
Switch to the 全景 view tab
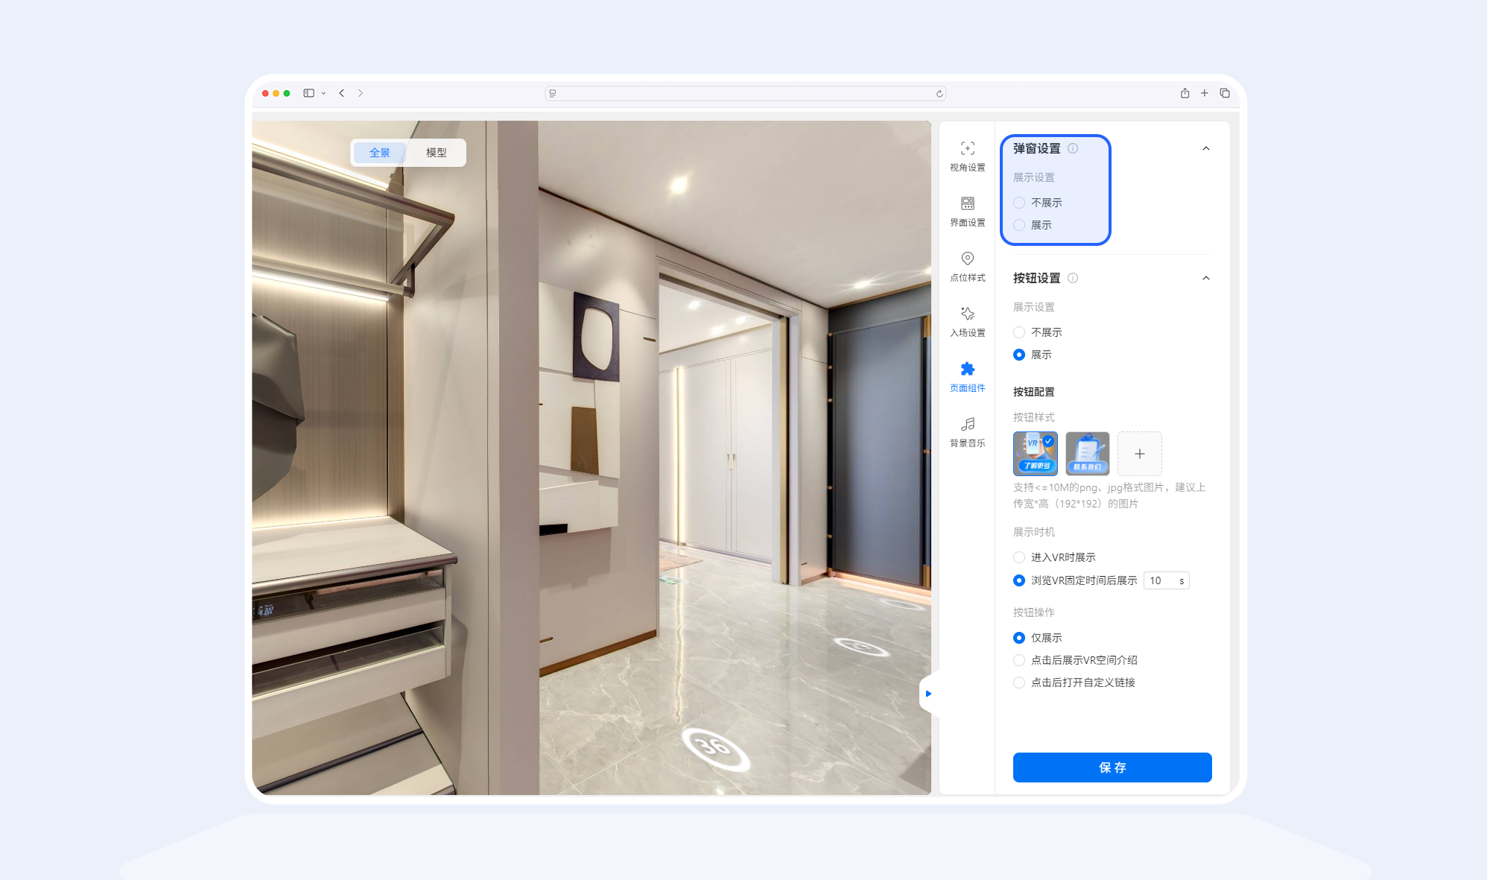pos(379,153)
